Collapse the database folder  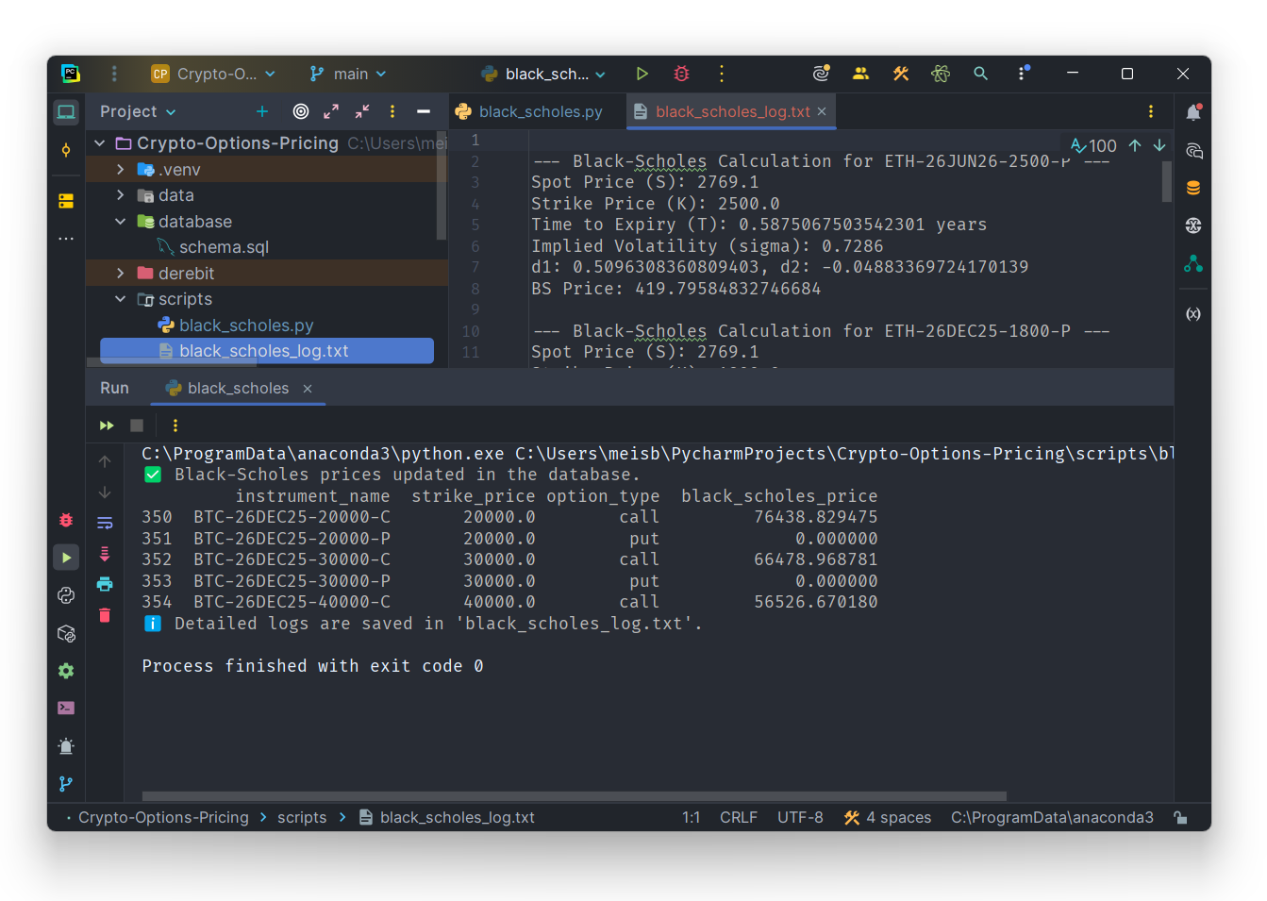point(121,222)
